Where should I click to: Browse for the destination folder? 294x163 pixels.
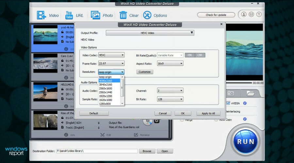tap(147, 151)
